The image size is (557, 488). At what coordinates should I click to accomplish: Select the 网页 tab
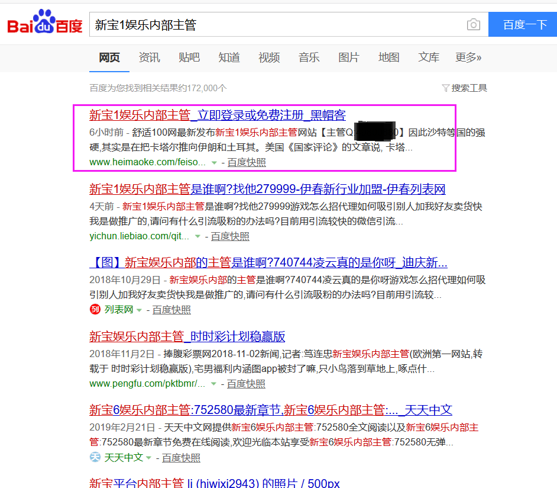tap(109, 57)
